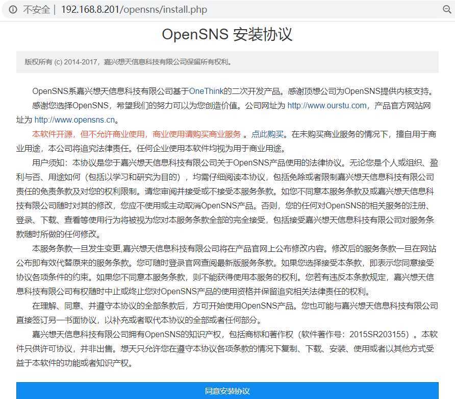
Task: Click the paragraph starting 本服务条款一旦发生变更
Action: pyautogui.click(x=227, y=270)
